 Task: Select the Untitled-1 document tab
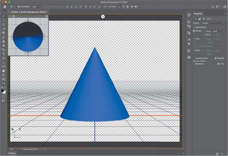[29, 12]
